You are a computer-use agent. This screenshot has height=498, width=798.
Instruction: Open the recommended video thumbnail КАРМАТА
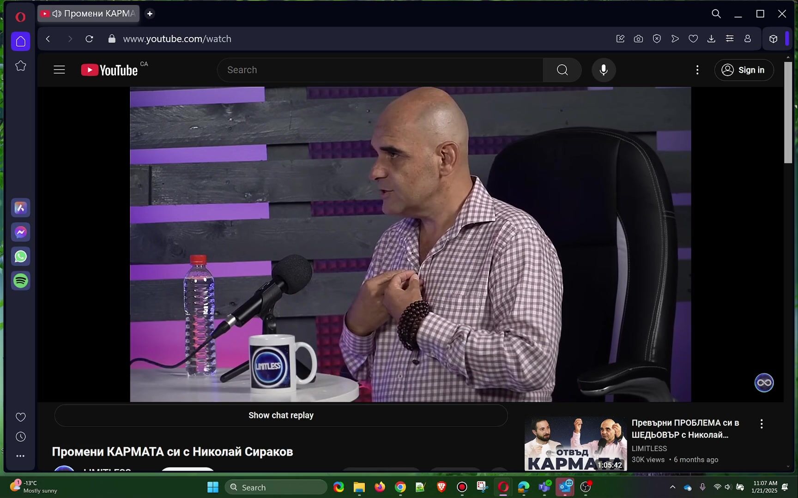tap(575, 443)
